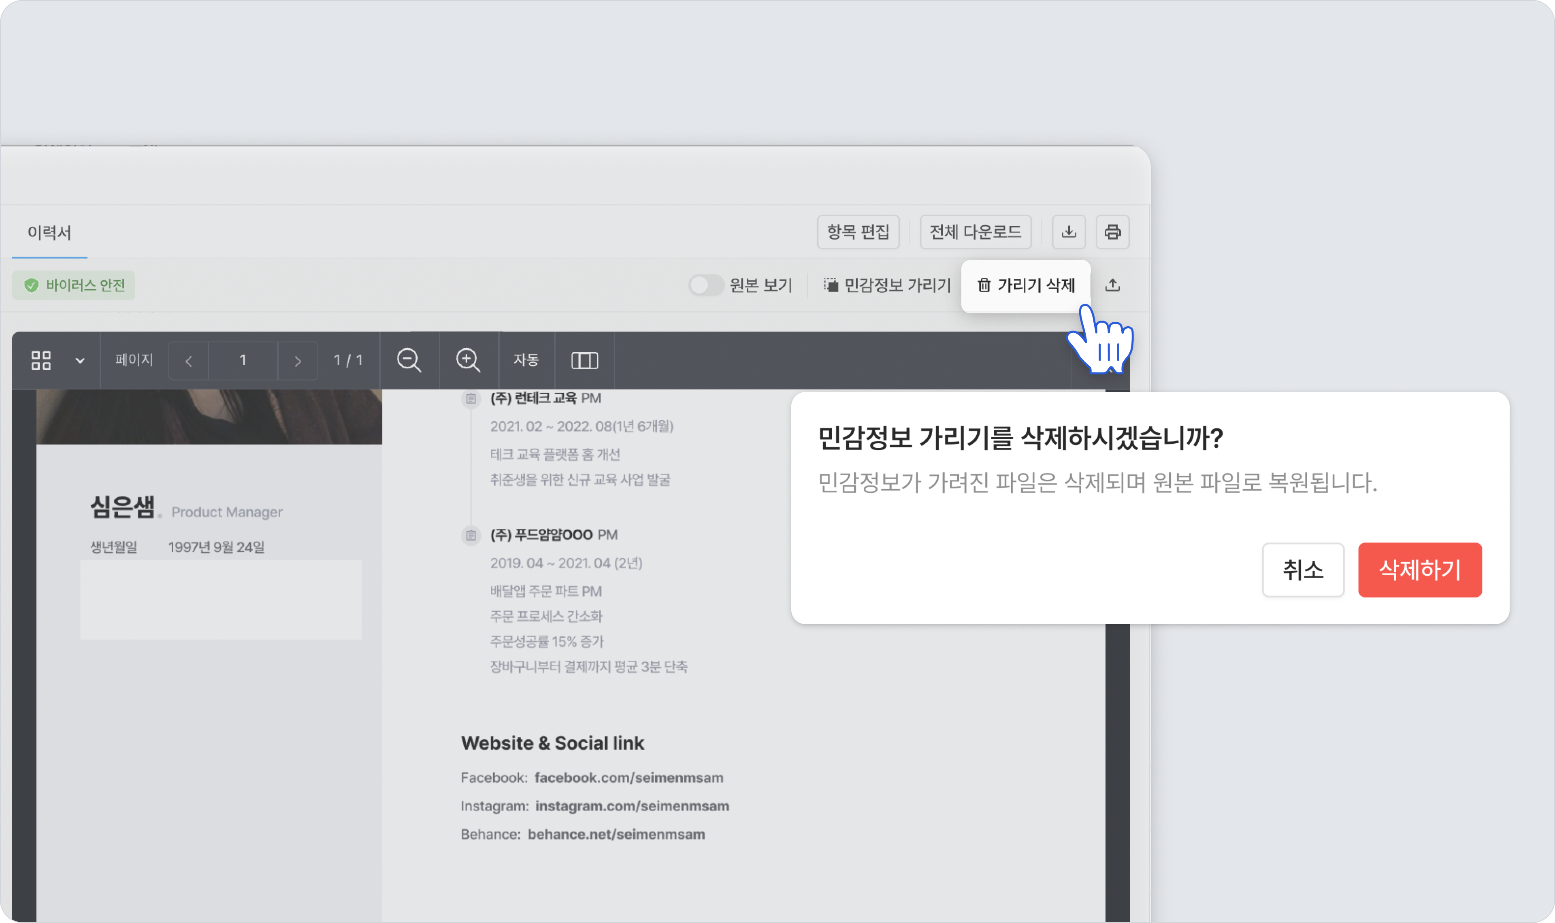Click the print icon button
Screen dimensions: 1555x923
click(x=1112, y=232)
